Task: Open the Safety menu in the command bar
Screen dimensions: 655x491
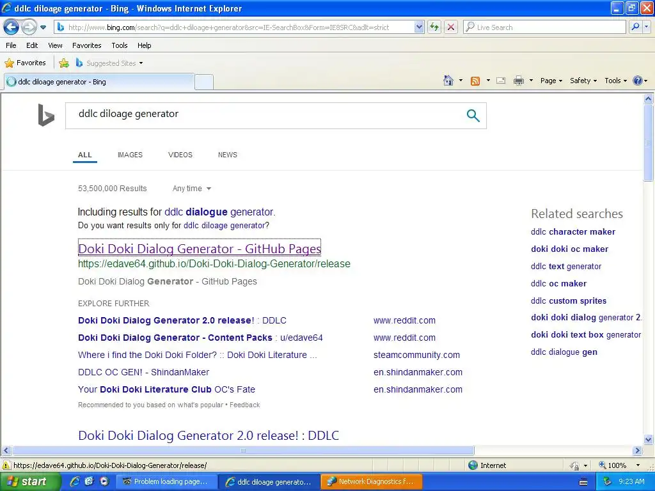Action: click(x=583, y=81)
